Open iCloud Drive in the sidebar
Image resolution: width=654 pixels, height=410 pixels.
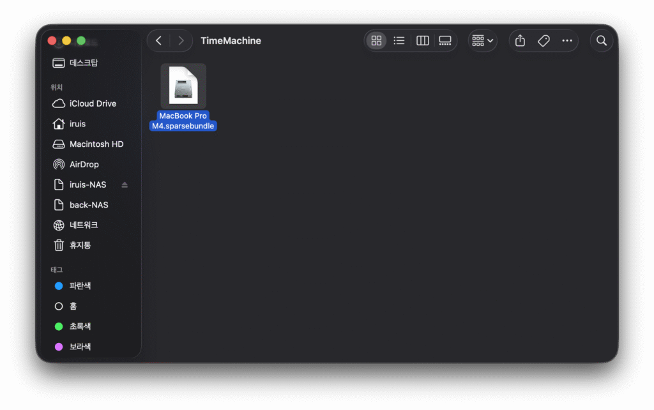[92, 103]
